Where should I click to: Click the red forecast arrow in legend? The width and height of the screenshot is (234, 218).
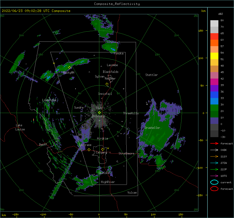214,143
